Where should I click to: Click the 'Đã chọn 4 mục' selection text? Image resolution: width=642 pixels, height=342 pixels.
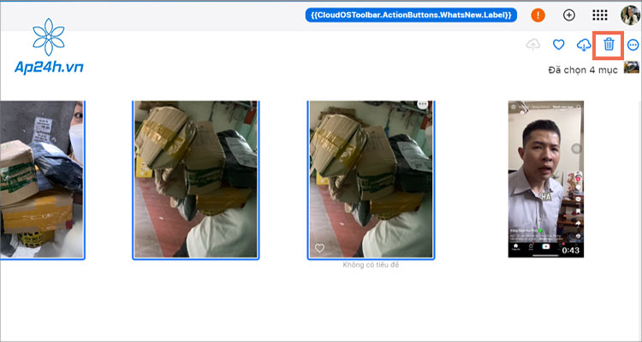point(583,70)
